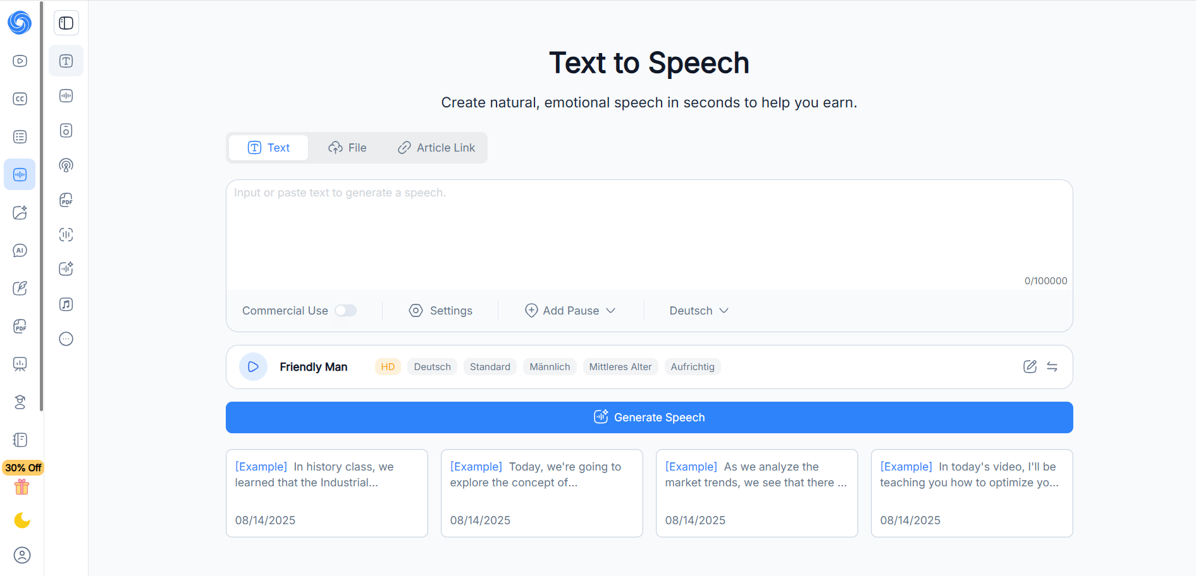Viewport: 1196px width, 576px height.
Task: Click the Mittleres Alter voice tag
Action: 620,367
